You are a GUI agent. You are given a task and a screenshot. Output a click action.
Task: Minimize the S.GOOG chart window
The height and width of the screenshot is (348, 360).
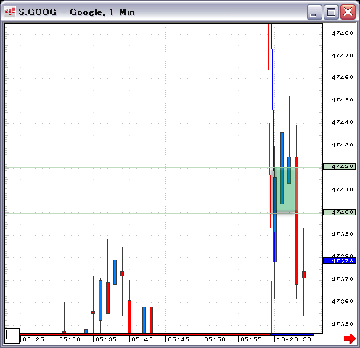point(314,12)
